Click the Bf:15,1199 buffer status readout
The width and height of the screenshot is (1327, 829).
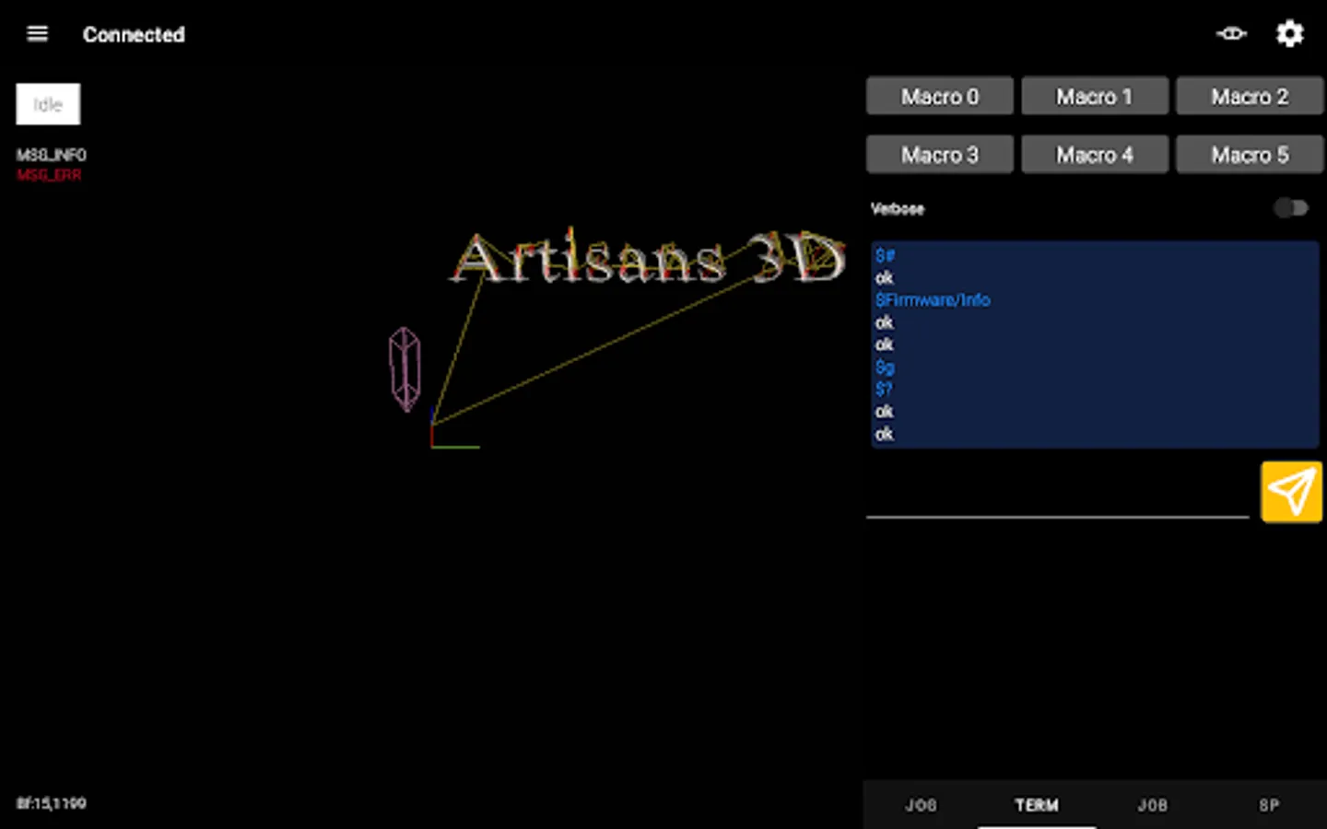point(51,803)
